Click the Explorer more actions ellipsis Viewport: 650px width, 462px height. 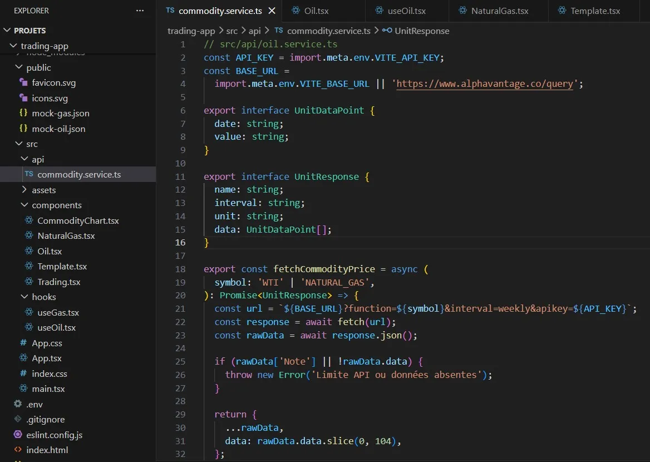click(x=140, y=11)
